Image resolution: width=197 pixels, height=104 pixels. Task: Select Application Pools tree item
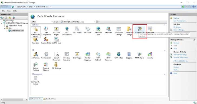coord(15,26)
